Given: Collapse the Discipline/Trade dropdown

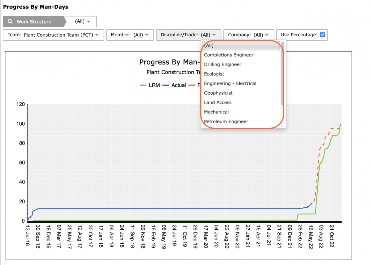Looking at the screenshot, I should tap(189, 35).
